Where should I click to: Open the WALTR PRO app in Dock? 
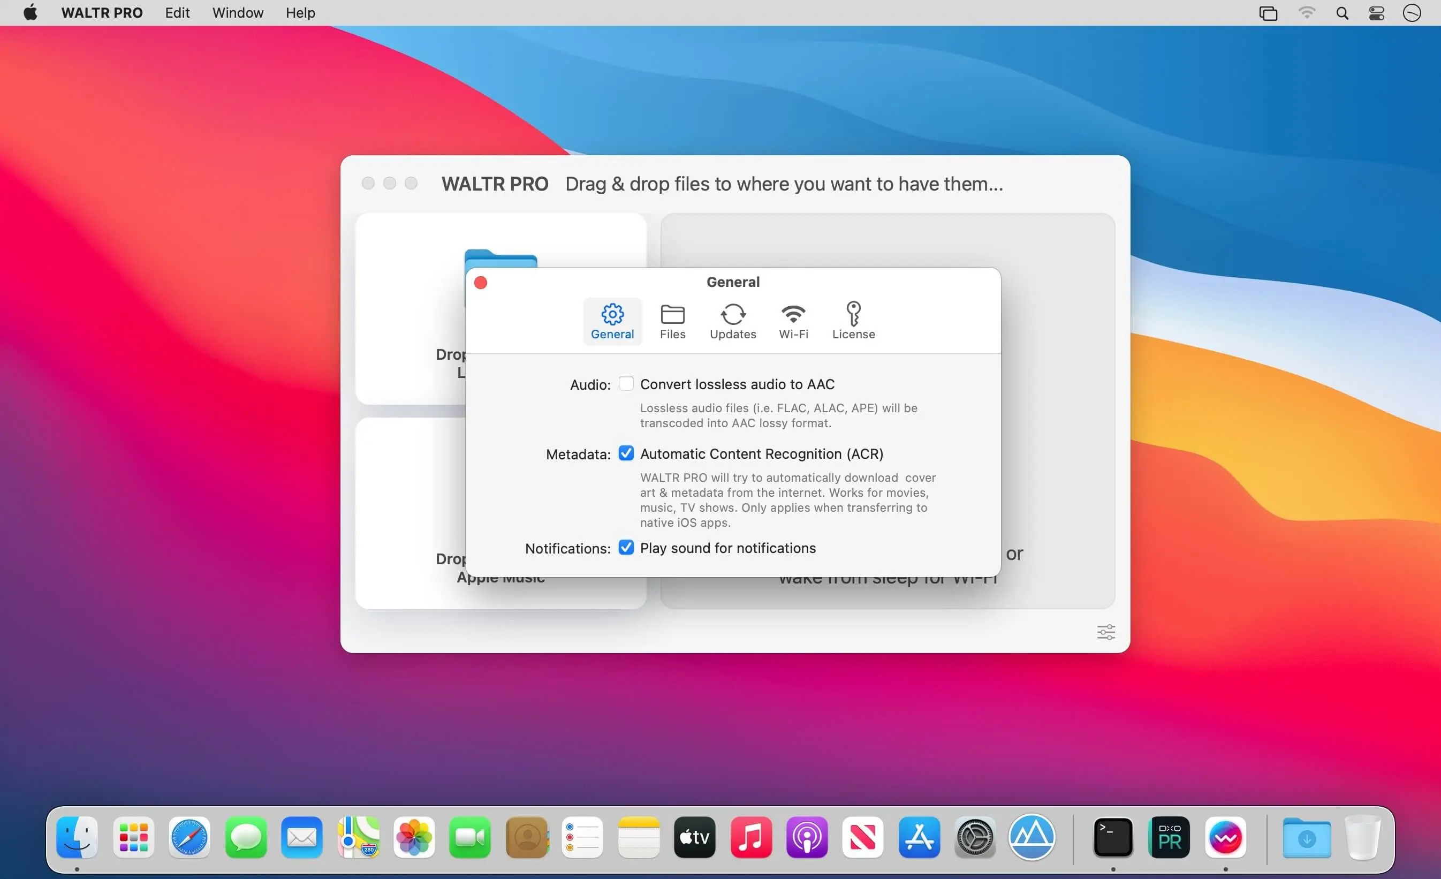click(x=1225, y=837)
